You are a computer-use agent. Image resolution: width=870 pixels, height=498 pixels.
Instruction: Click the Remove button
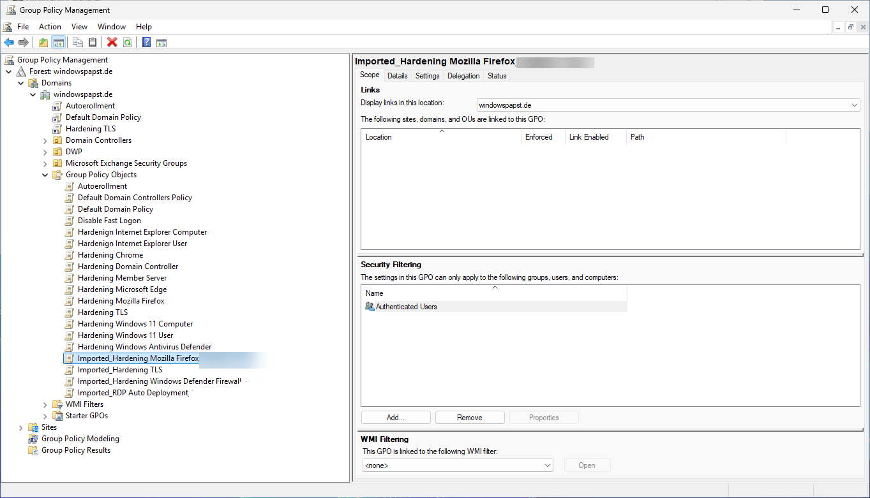click(x=469, y=418)
